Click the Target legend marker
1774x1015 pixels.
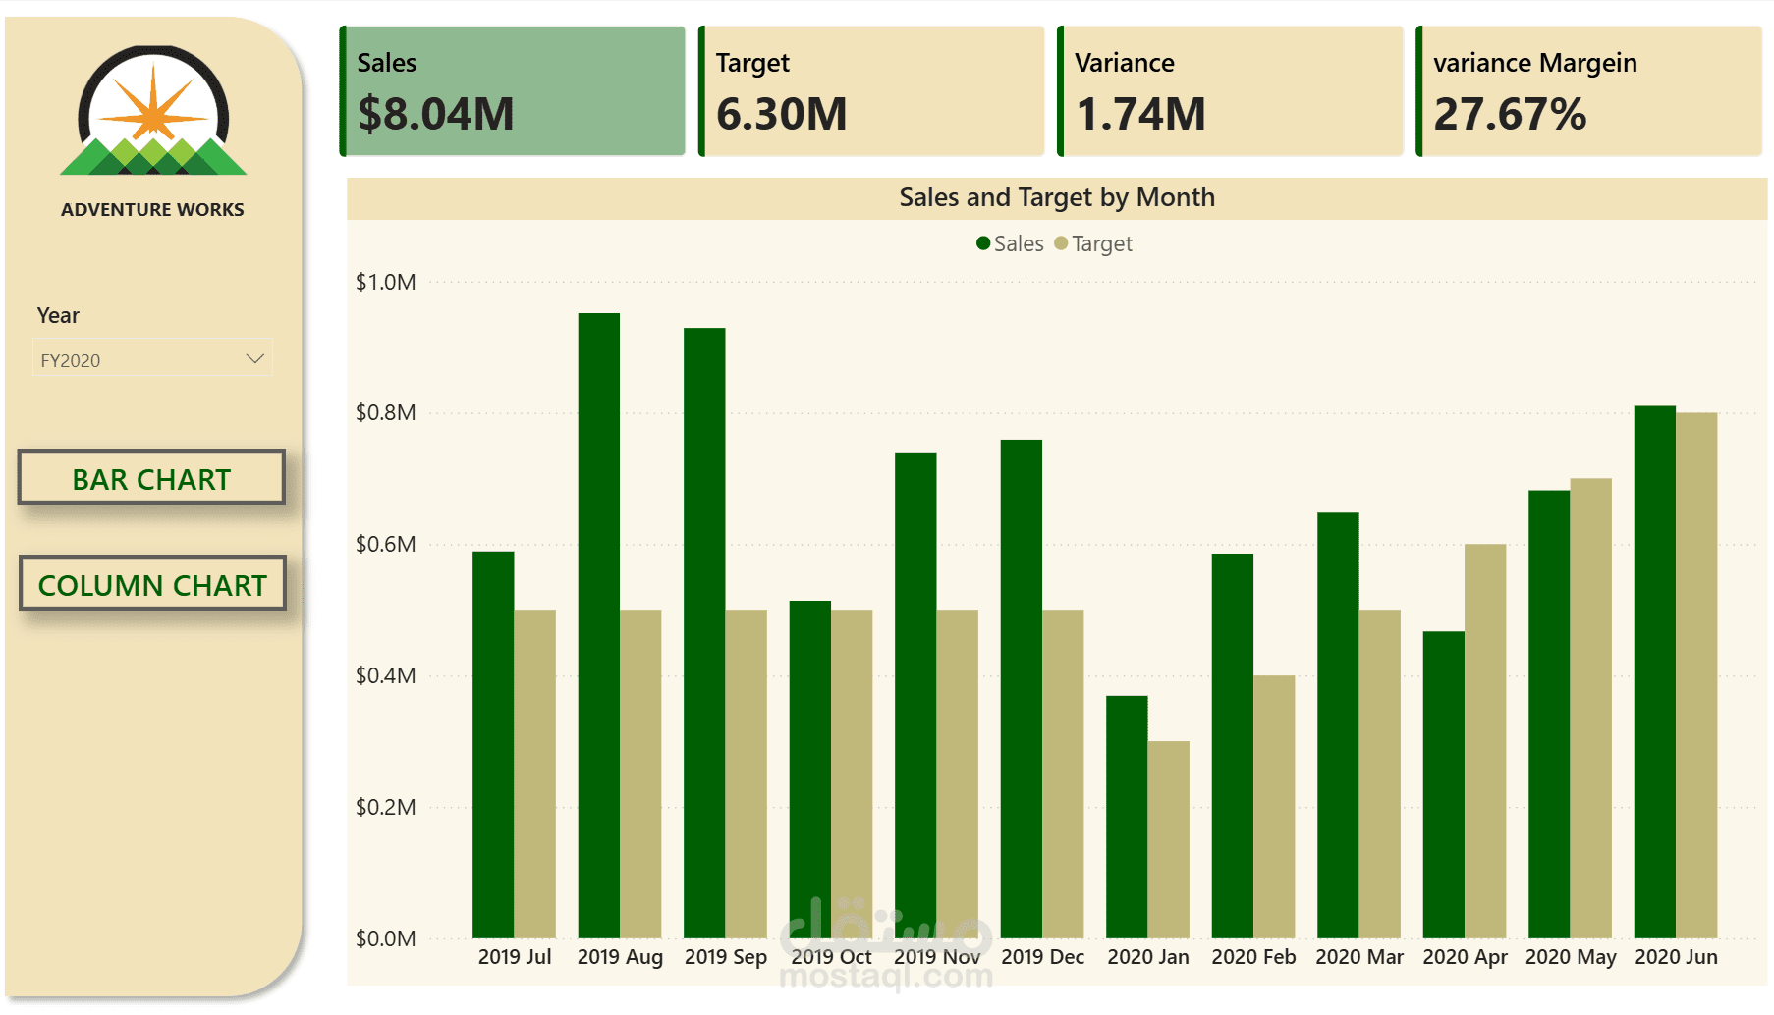point(1061,243)
